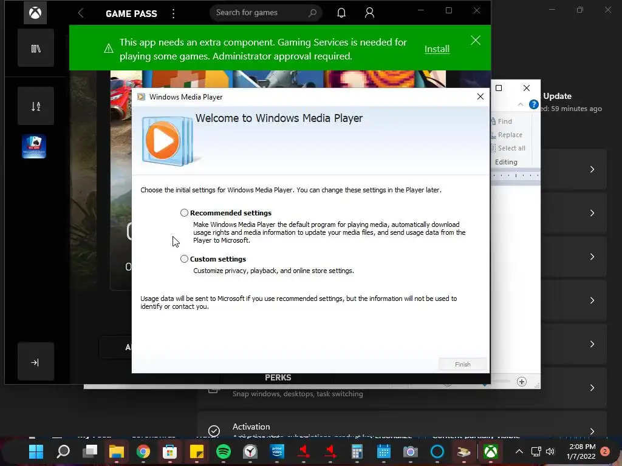Collapse the WordPad ribbon with the caret
The height and width of the screenshot is (466, 622).
[x=521, y=104]
